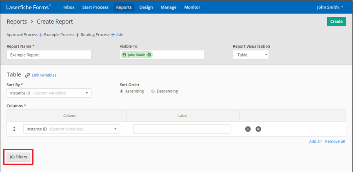Image resolution: width=353 pixels, height=173 pixels.
Task: Expand the Column variable dropdown
Action: click(x=71, y=129)
